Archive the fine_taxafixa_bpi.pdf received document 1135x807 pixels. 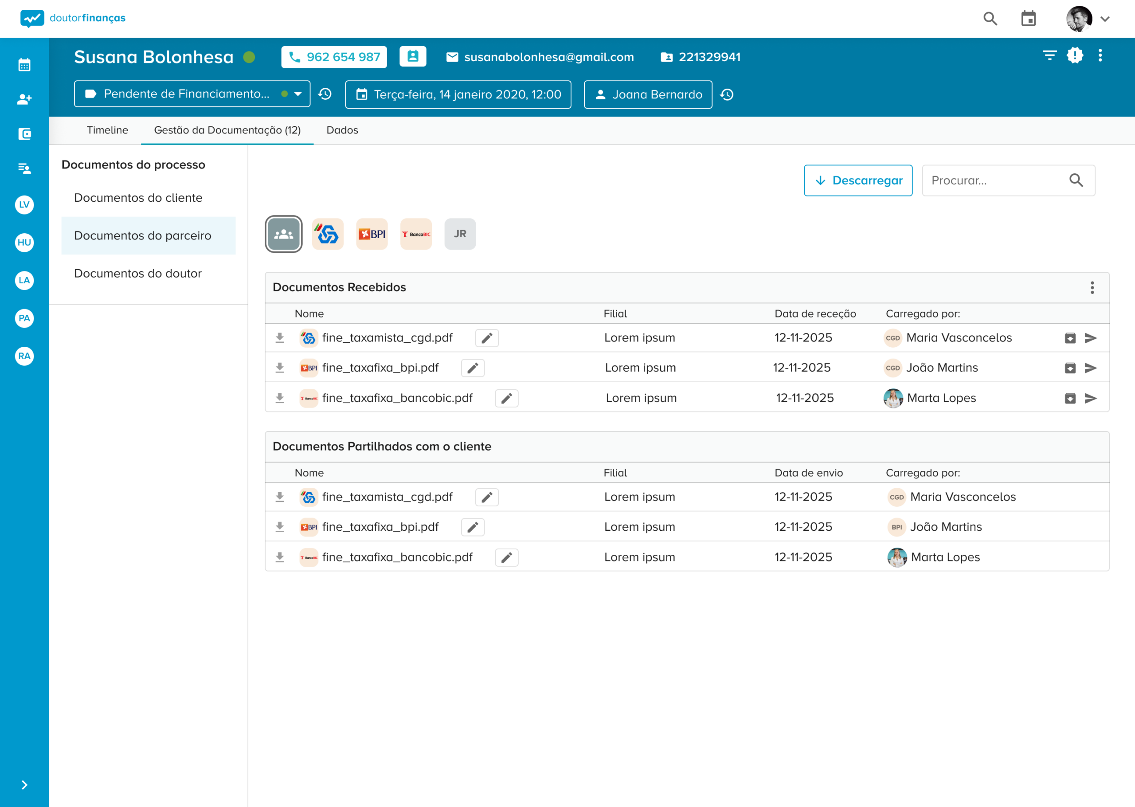pos(1070,368)
